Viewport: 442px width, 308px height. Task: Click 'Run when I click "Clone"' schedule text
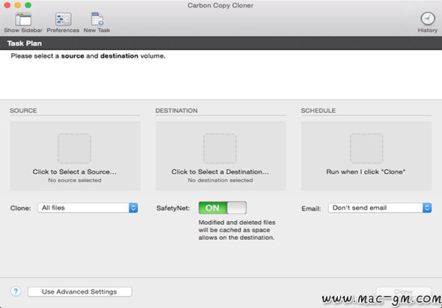tap(366, 172)
